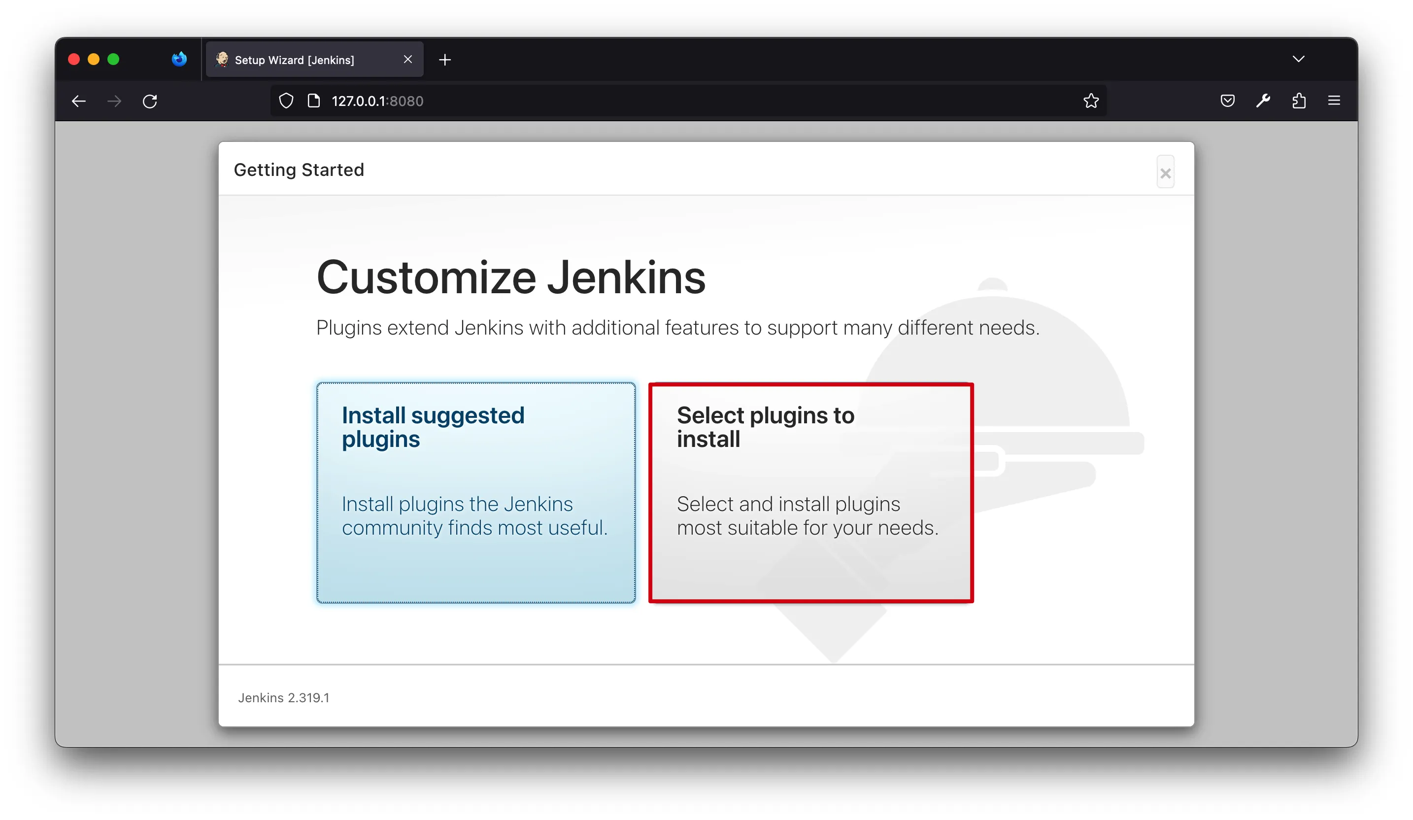1413x820 pixels.
Task: Open the Pocket save icon
Action: (1227, 101)
